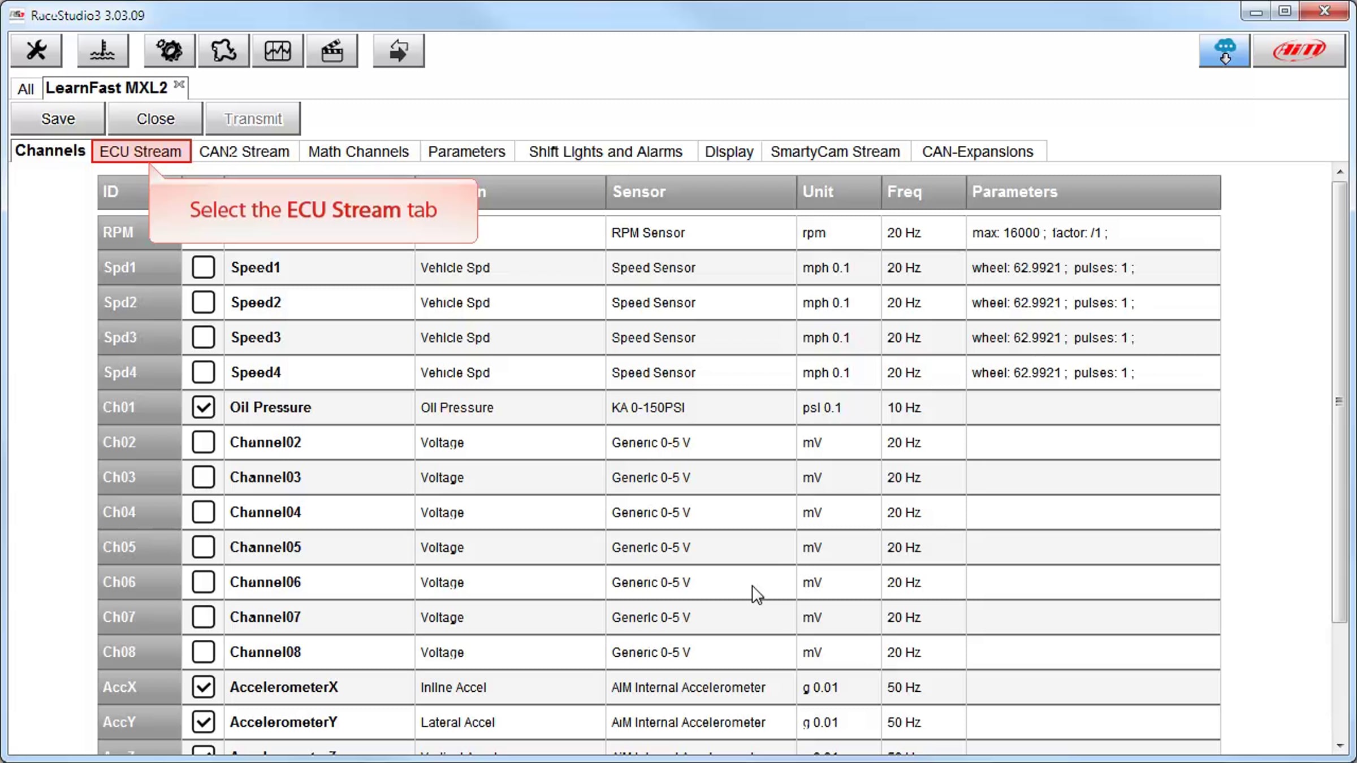Click the device download arrow icon
Image resolution: width=1357 pixels, height=763 pixels.
[399, 51]
